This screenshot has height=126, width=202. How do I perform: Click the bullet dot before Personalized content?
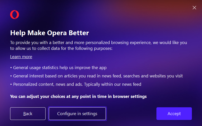(11, 85)
